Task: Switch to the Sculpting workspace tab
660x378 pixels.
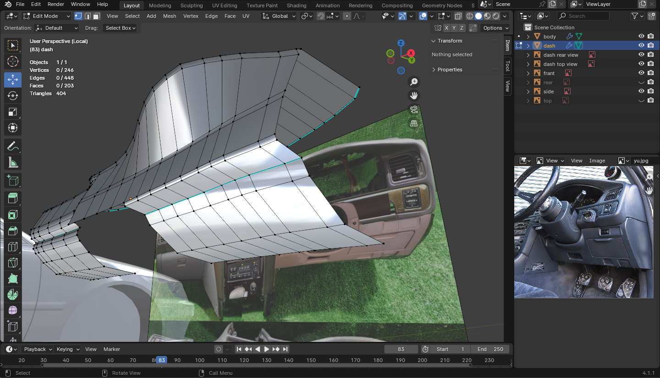Action: pos(192,5)
